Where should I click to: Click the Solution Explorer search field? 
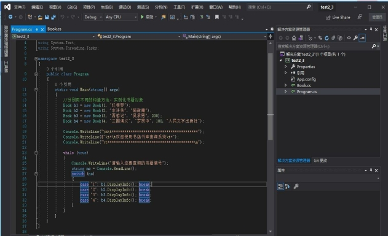point(323,47)
